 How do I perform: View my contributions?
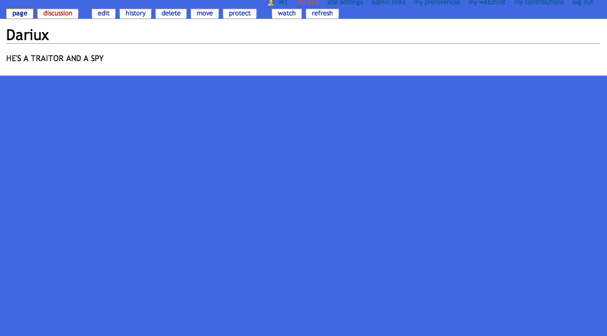click(x=539, y=2)
